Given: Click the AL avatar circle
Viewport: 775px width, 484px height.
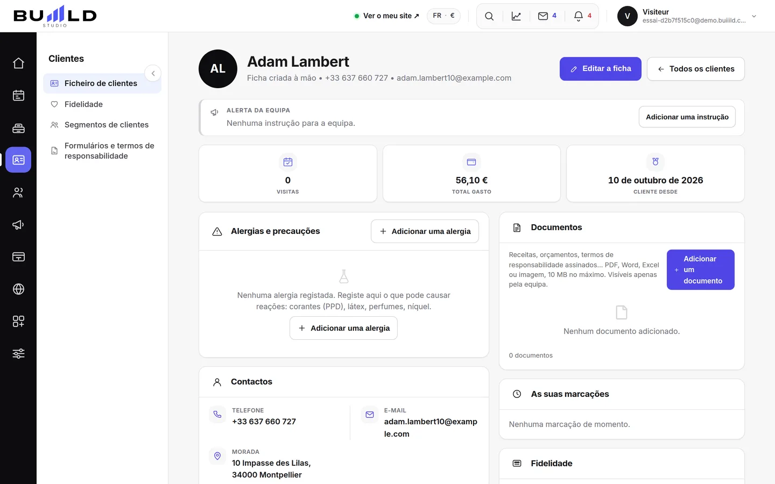Looking at the screenshot, I should (218, 69).
